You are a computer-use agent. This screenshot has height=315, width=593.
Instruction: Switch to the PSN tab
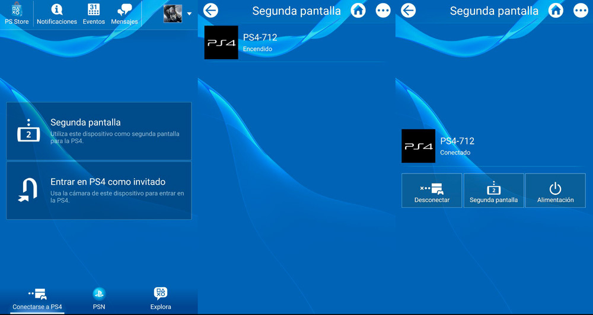pyautogui.click(x=99, y=298)
